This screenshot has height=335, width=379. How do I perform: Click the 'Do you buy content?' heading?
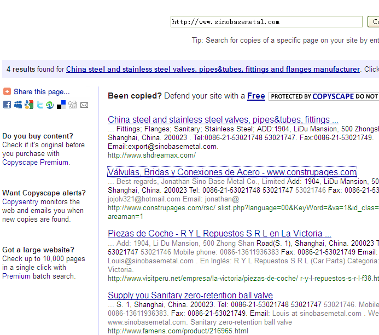[38, 136]
